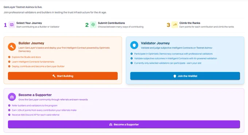Click the blue shield icon of Validator Journey
This screenshot has height=135, width=248.
point(134,45)
